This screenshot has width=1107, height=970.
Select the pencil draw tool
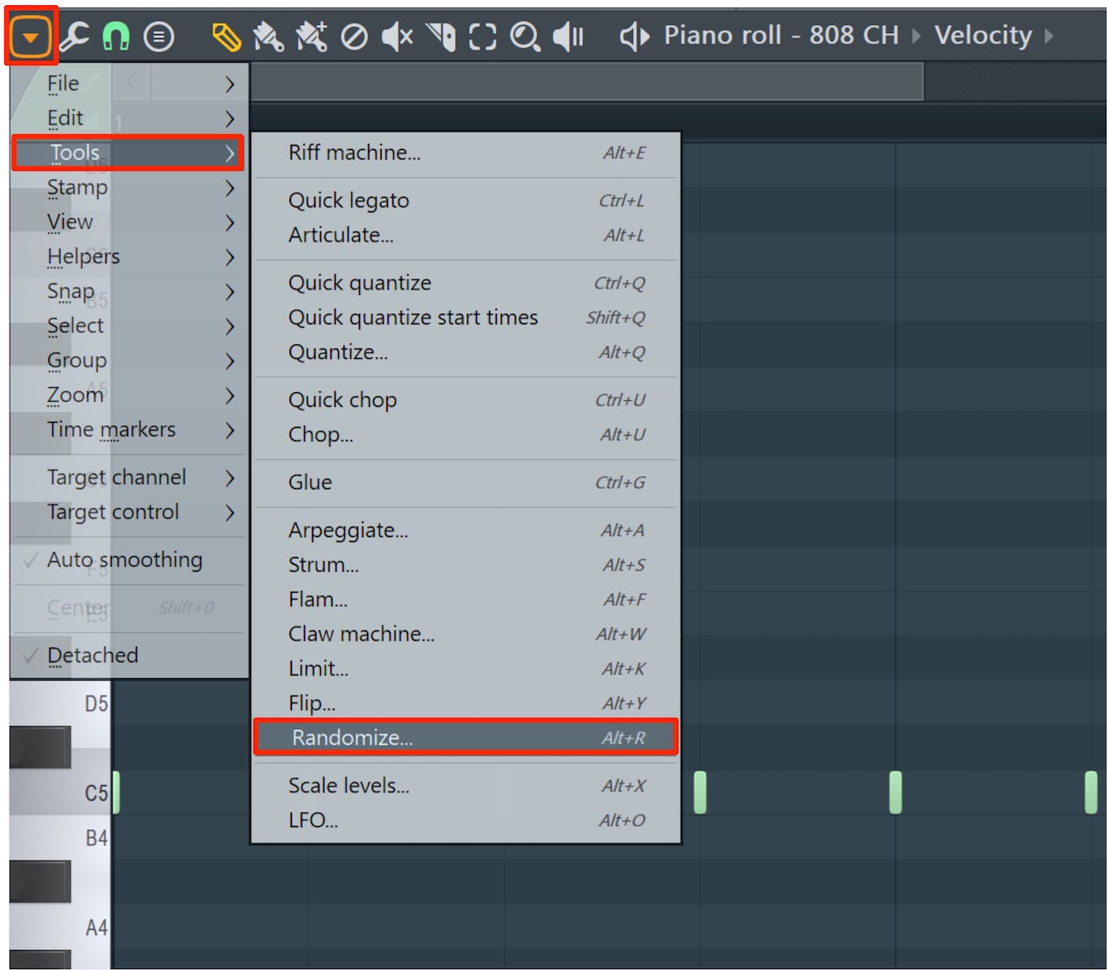point(226,37)
